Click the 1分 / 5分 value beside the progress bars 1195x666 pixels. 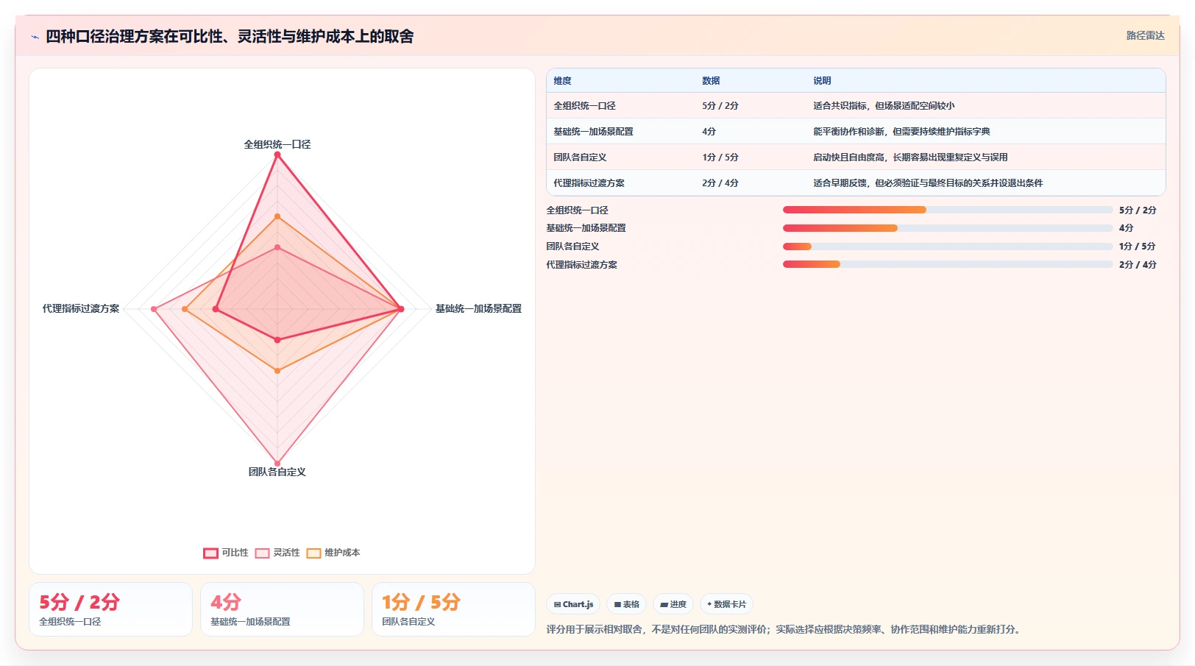(x=1137, y=247)
